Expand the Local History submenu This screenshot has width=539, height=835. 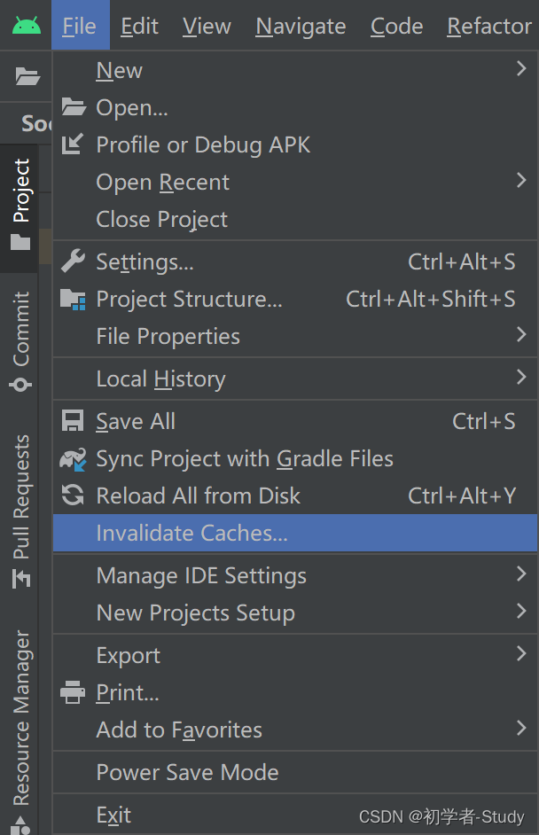295,378
